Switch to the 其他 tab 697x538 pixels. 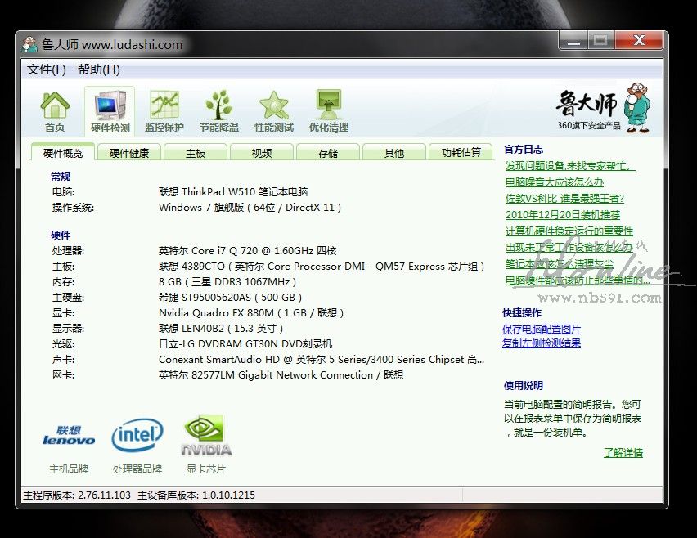tap(393, 153)
